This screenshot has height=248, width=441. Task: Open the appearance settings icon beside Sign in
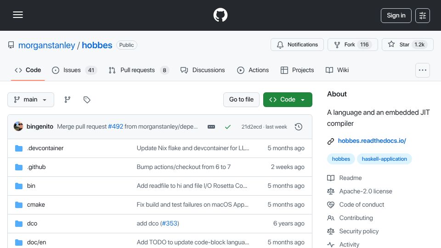[423, 16]
